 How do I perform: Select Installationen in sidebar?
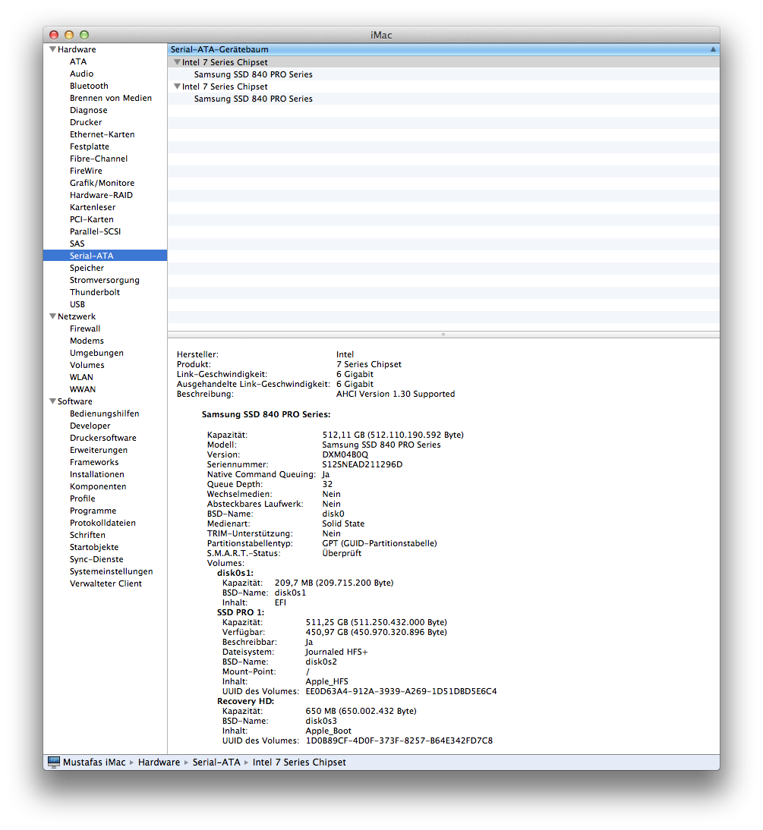click(97, 475)
